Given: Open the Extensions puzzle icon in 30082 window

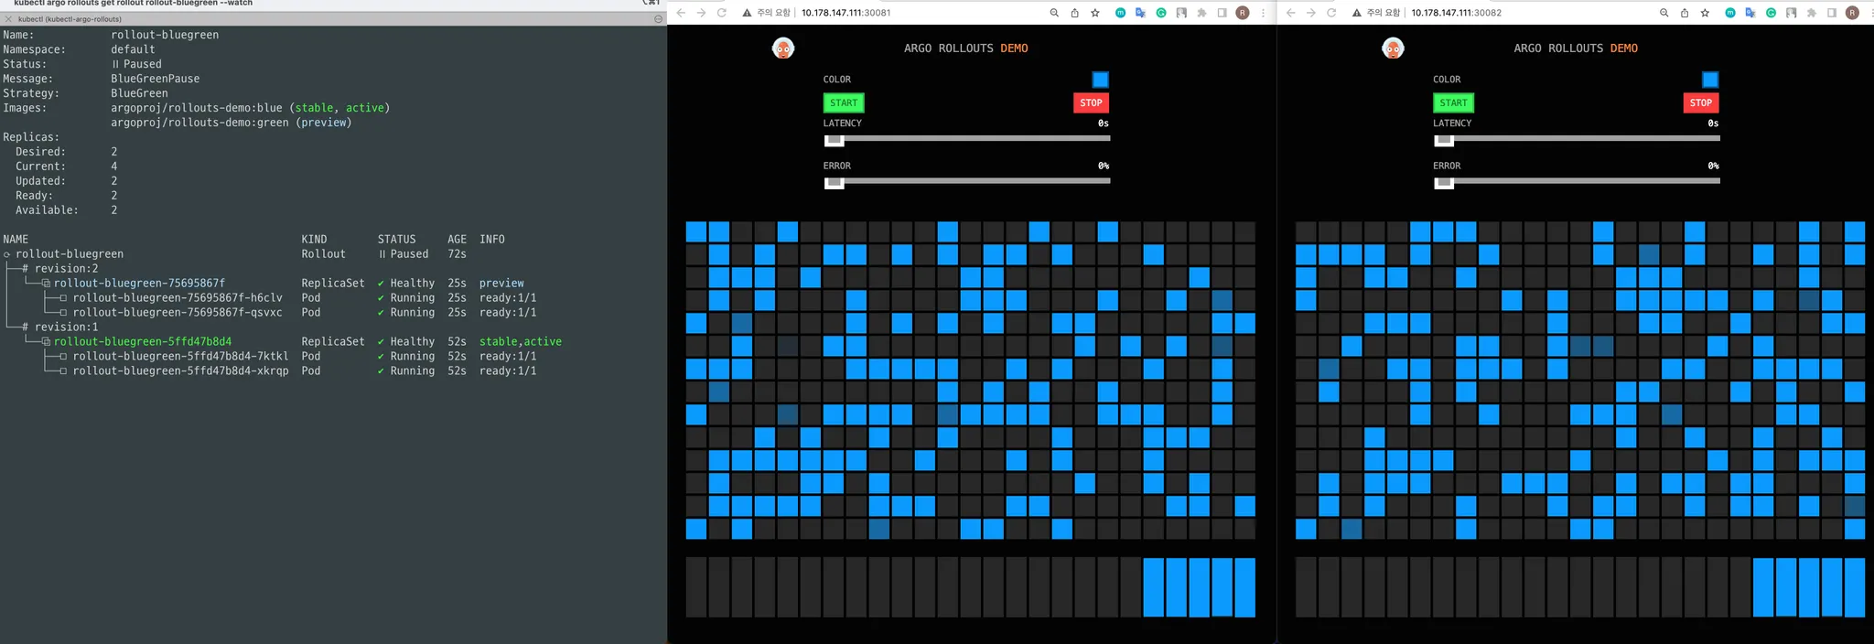Looking at the screenshot, I should tap(1811, 13).
